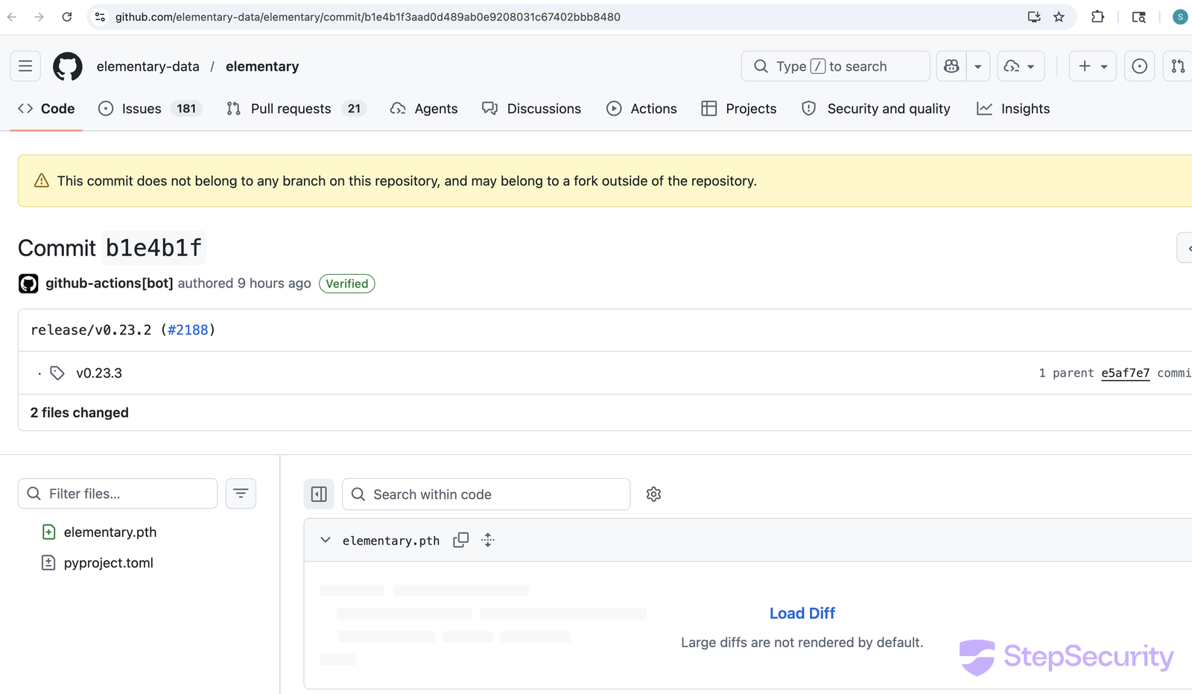Switch to the Code tab
This screenshot has width=1192, height=694.
(46, 109)
